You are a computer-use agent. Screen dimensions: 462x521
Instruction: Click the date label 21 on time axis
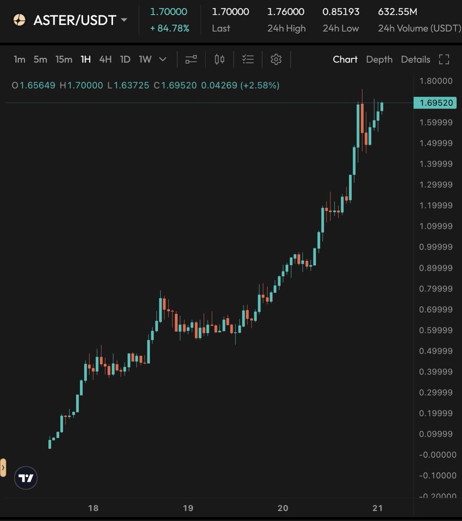click(x=377, y=508)
